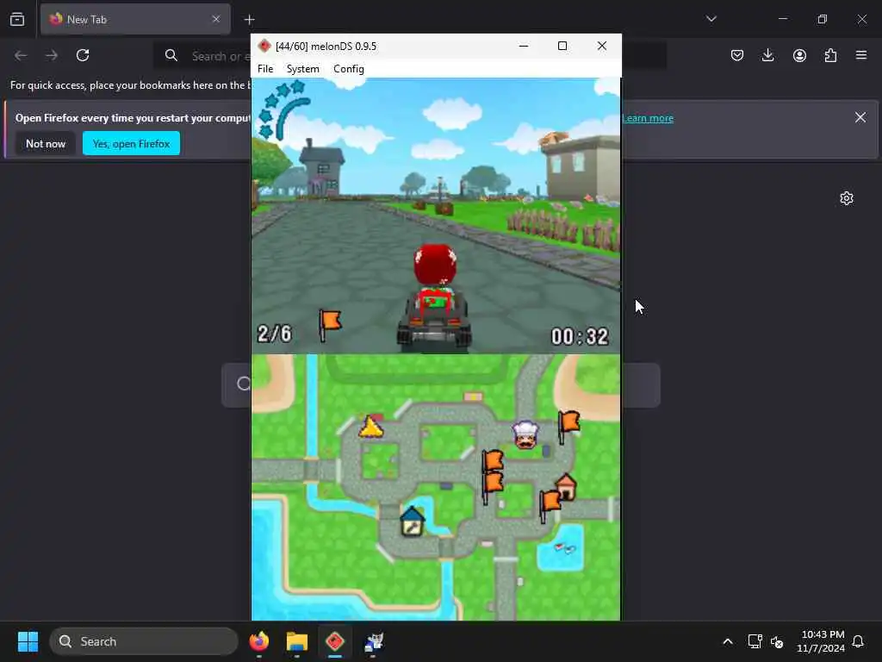Click the Windows taskbar Search box
Screen dimensions: 882x662
(x=144, y=641)
